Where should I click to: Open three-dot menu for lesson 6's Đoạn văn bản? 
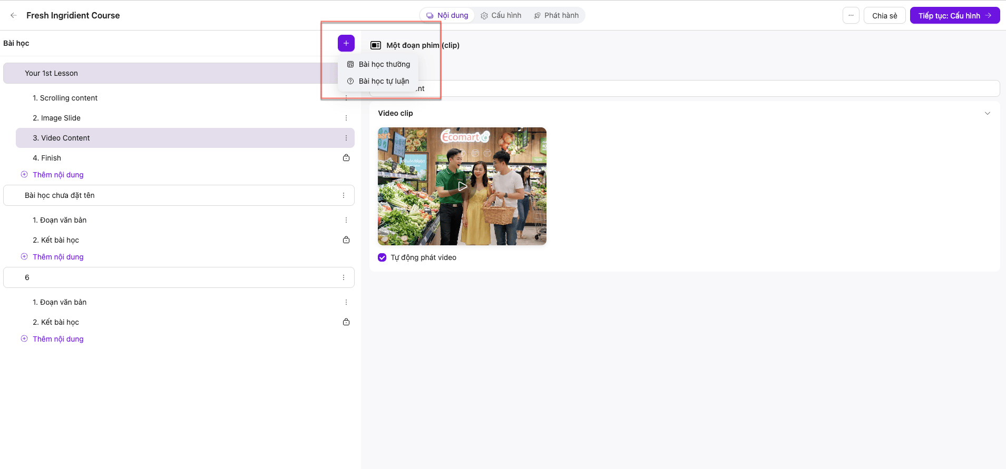pyautogui.click(x=346, y=302)
